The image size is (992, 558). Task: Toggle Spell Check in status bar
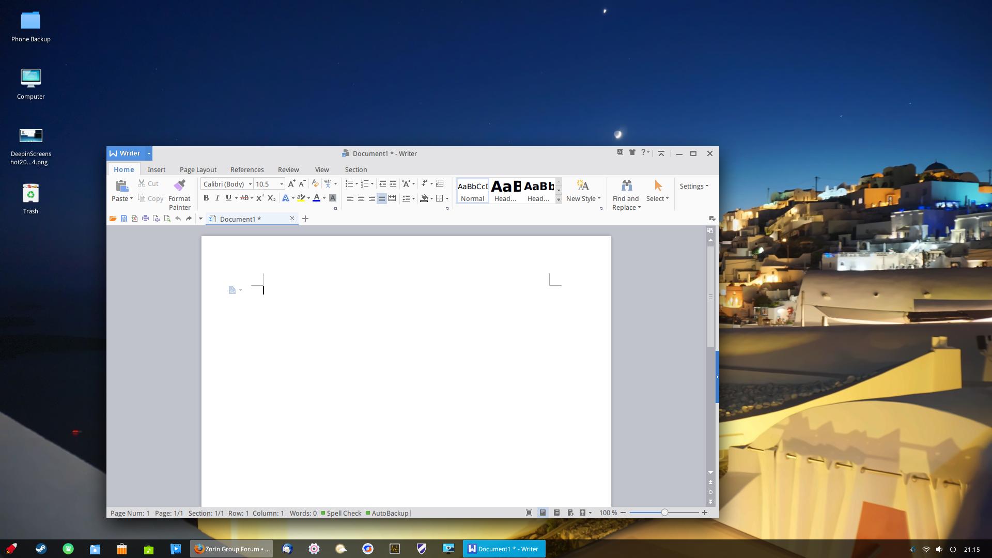tap(341, 513)
